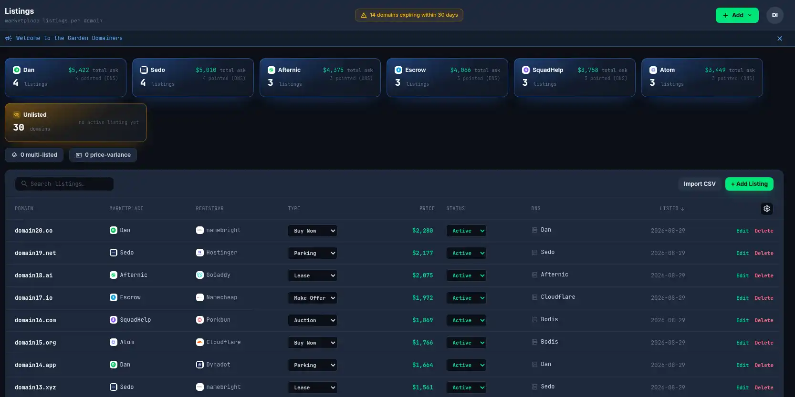The image size is (795, 397).
Task: Select the domain18.ai domain name
Action: coord(34,275)
